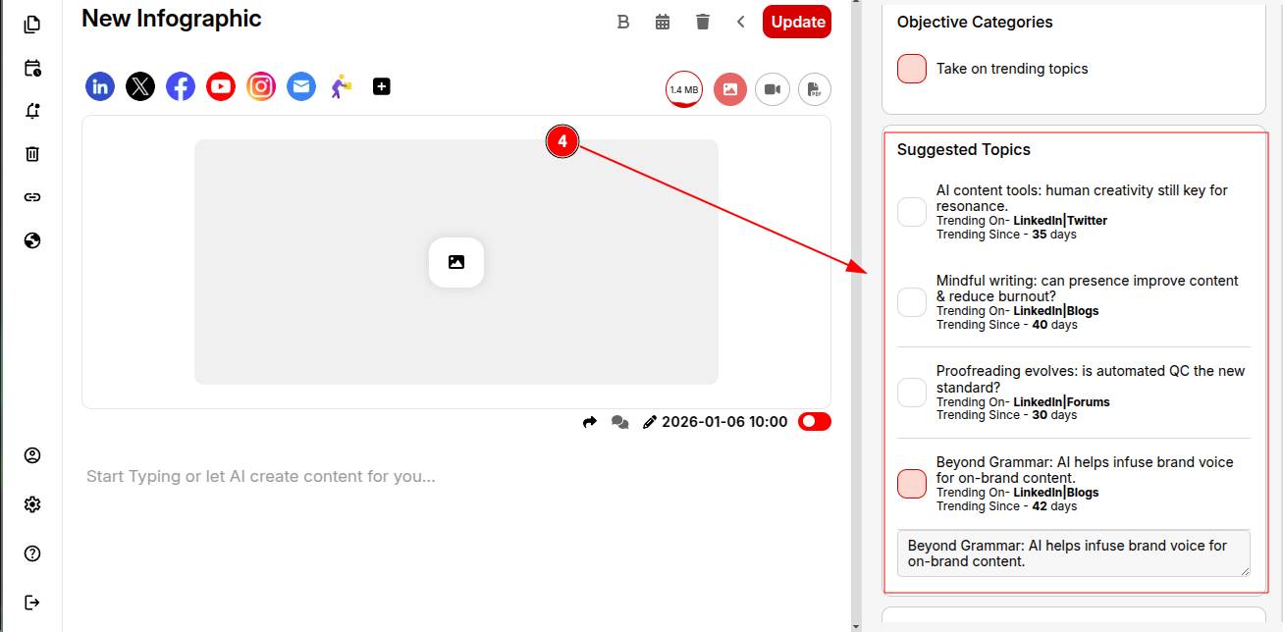Screen dimensions: 1283x632
Task: Click the add channel plus icon
Action: 382,86
